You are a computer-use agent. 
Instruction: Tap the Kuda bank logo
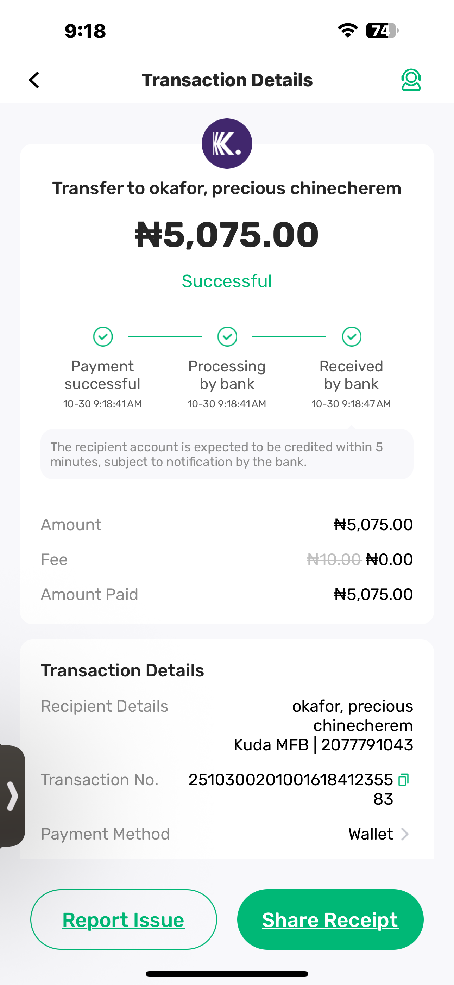point(227,143)
